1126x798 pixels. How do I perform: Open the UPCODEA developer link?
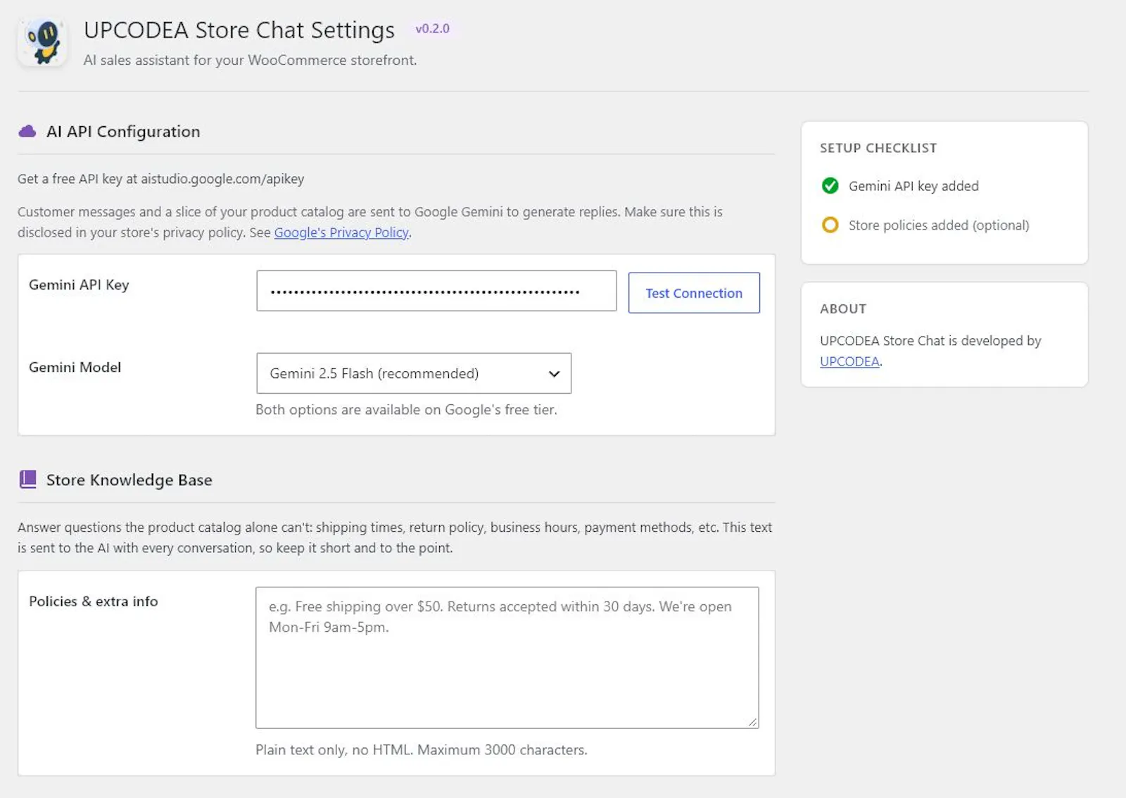(849, 361)
